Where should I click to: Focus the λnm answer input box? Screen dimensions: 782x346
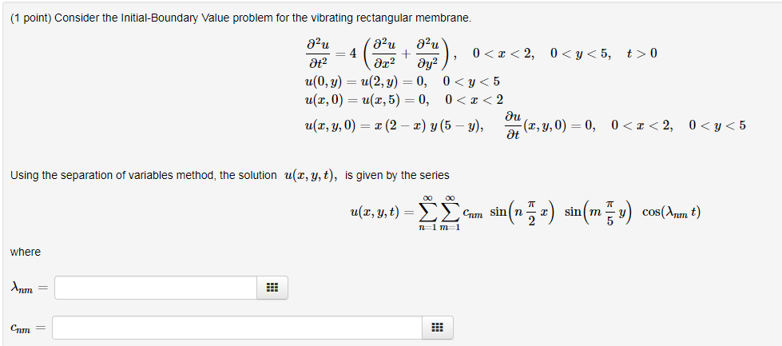tap(156, 288)
